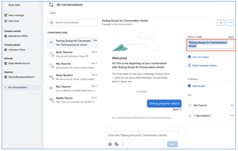
Task: Click the add attachment plus icon
Action: (110, 144)
